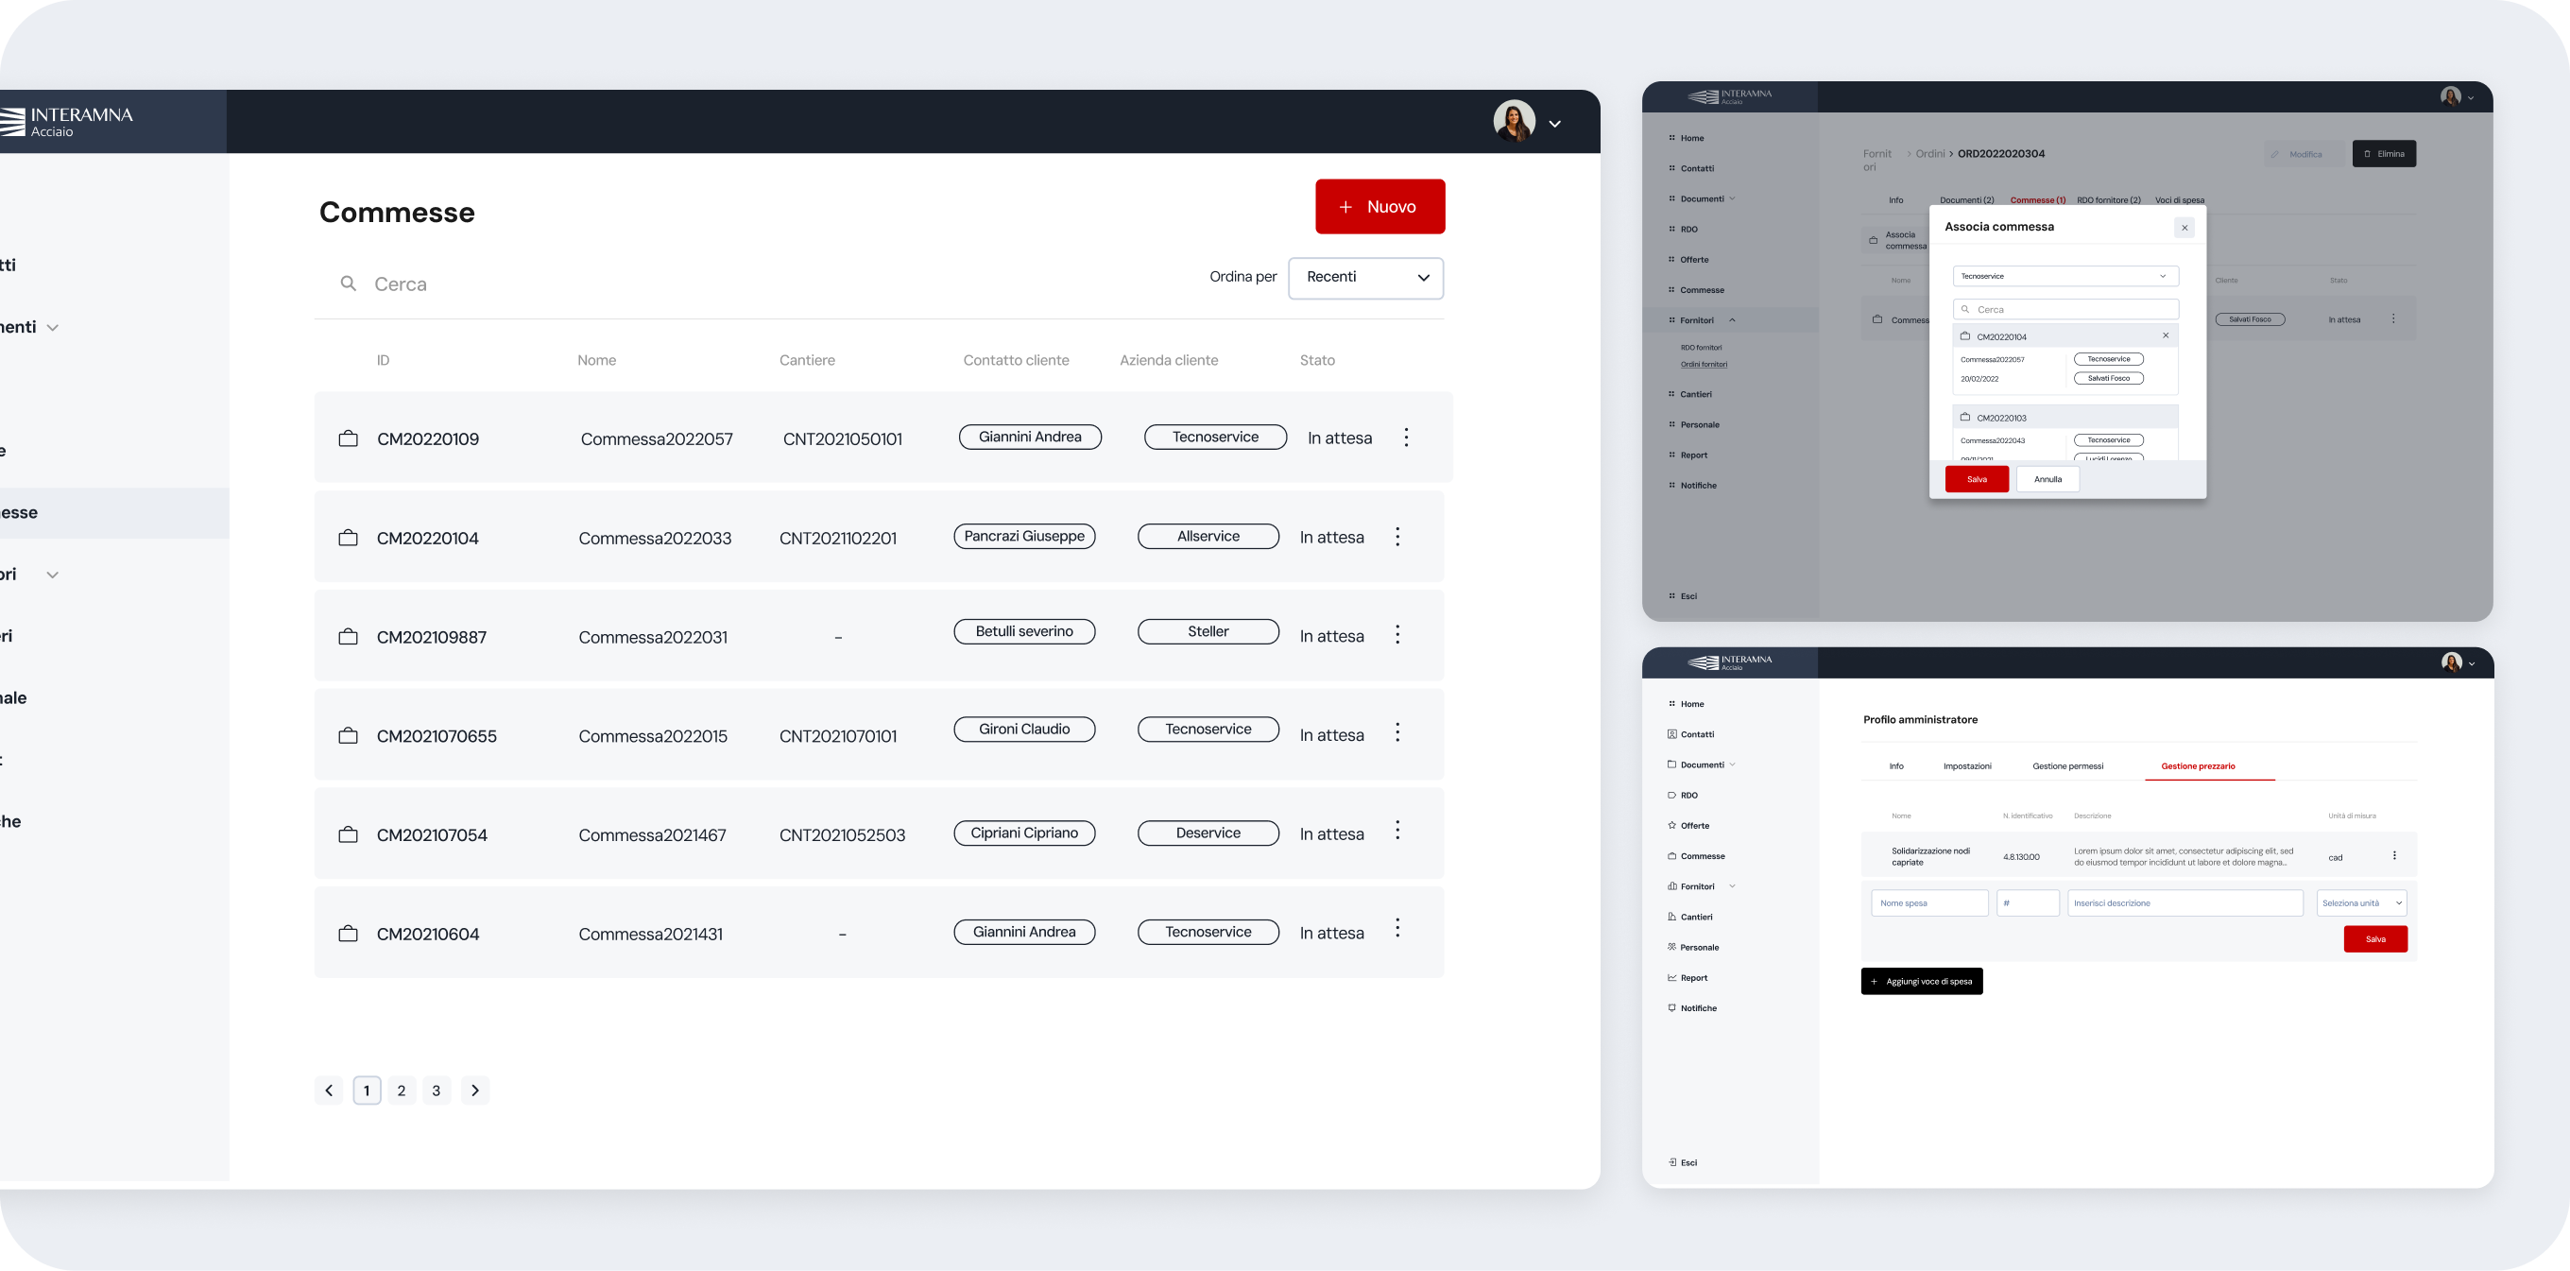Open actions menu for row CM20220104 in Commesse table

click(1396, 537)
